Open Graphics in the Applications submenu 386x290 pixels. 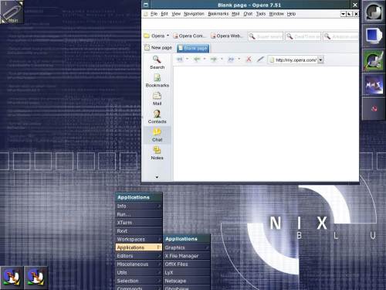click(x=187, y=247)
